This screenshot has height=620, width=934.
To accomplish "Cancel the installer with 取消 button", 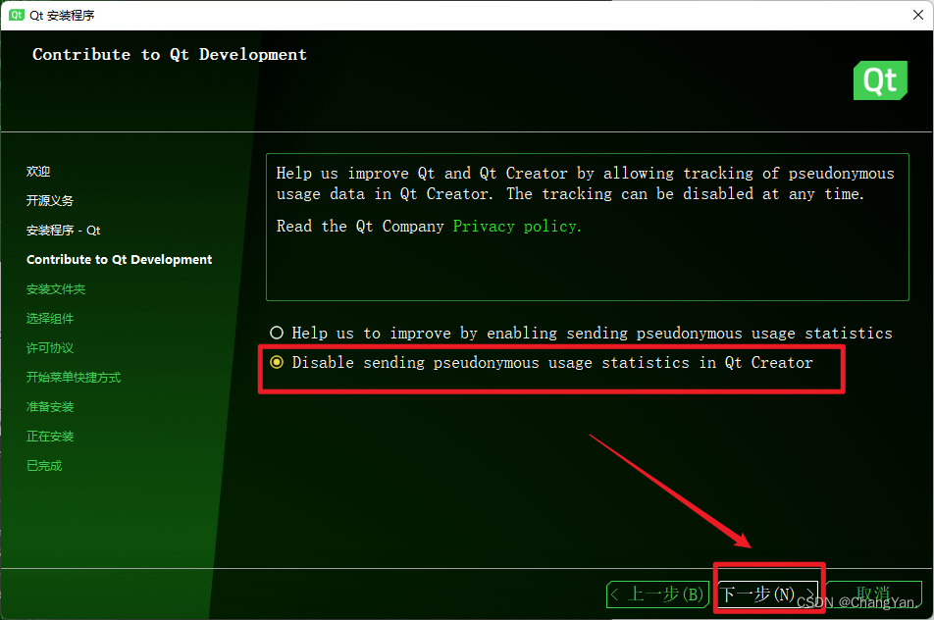I will [873, 594].
